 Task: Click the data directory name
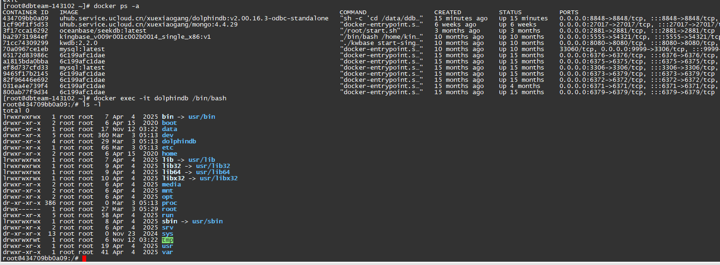tap(169, 129)
